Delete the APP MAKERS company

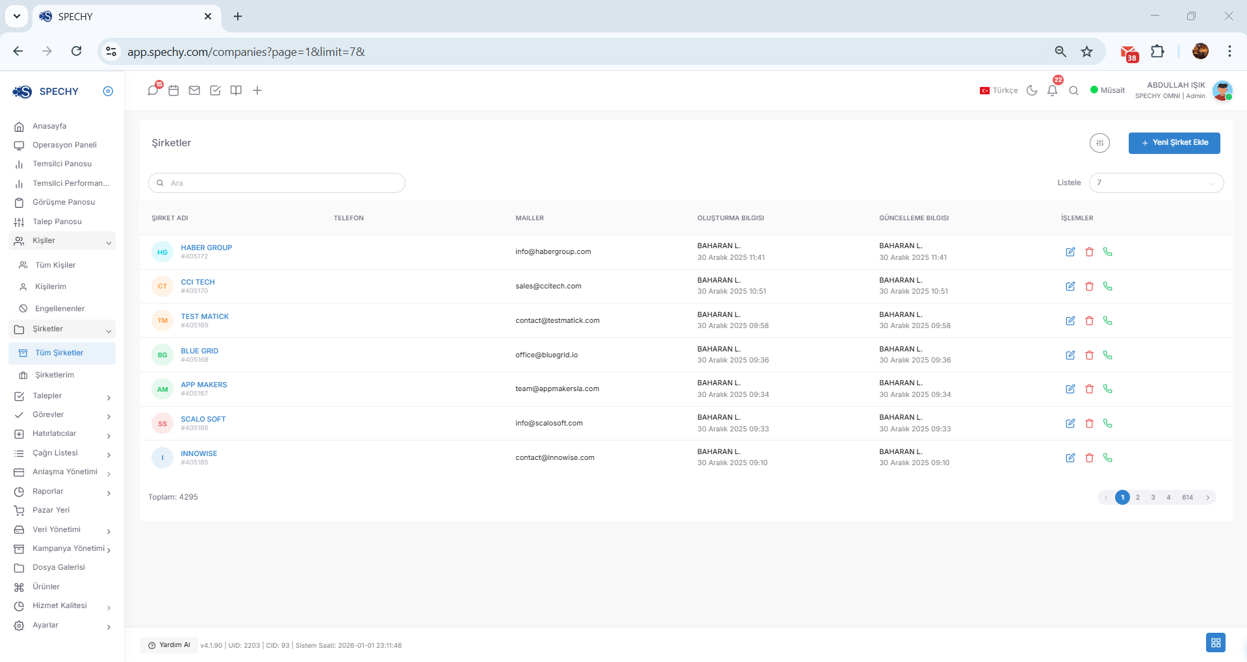(1089, 389)
